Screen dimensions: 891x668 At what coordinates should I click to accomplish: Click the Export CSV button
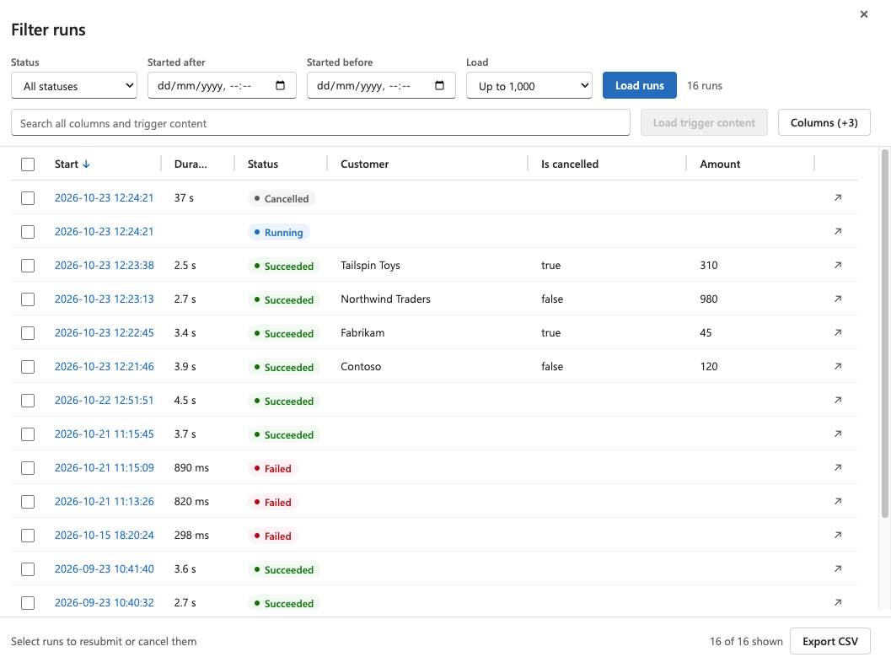830,641
